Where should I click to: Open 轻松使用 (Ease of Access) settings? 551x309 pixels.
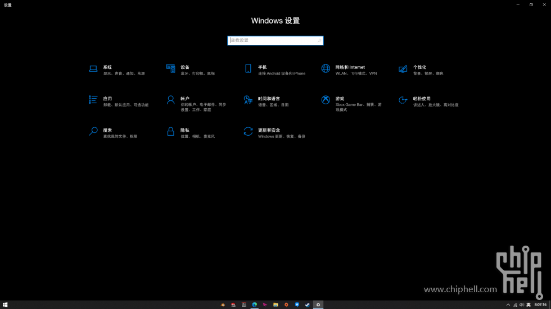[428, 102]
